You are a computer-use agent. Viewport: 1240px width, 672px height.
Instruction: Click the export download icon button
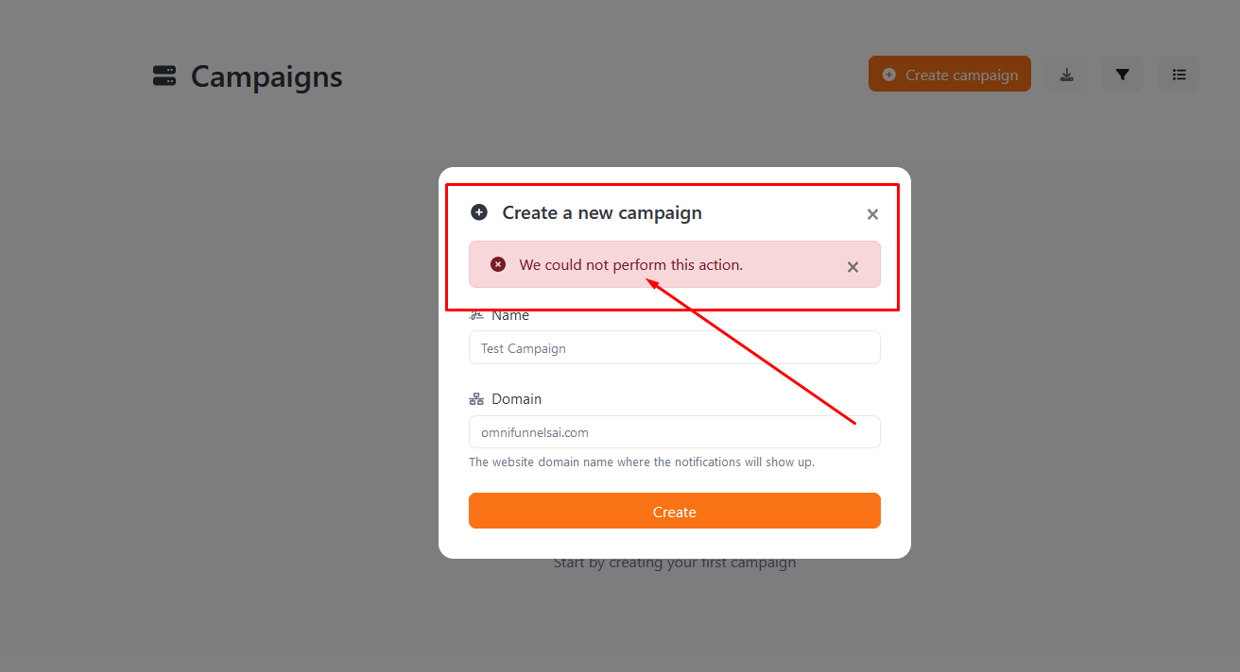pyautogui.click(x=1066, y=75)
